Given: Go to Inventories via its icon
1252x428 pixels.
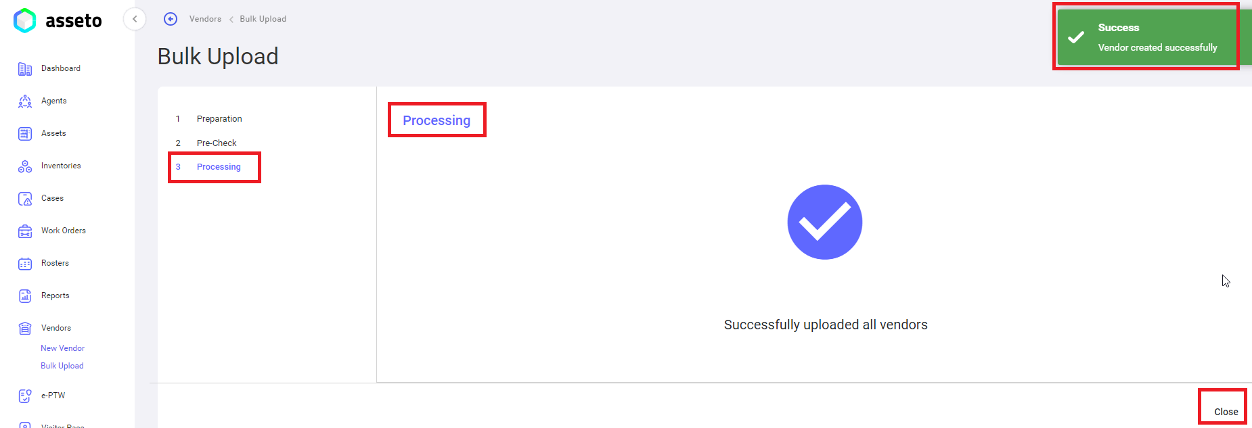Looking at the screenshot, I should click(x=25, y=166).
